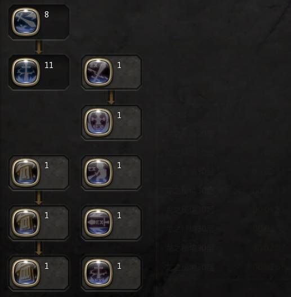Click the level number 8
Viewport: 291px width, 297px height.
pos(47,15)
